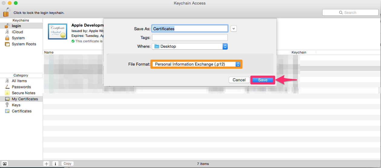Select the System keychain

[x=18, y=38]
